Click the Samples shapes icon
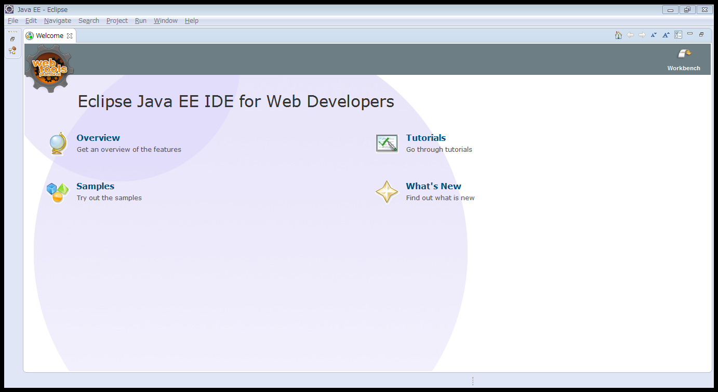The height and width of the screenshot is (392, 718). (x=58, y=192)
